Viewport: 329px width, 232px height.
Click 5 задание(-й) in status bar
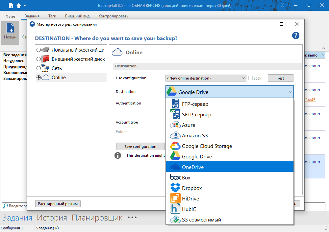[47, 228]
